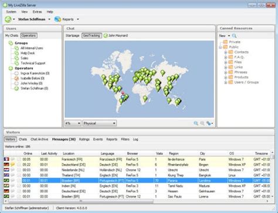
Task: Select the Technical Support group
Action: tap(33, 63)
